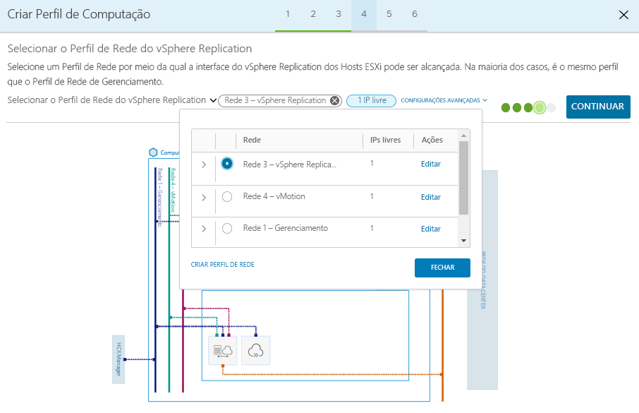Close the Criar Perfil de Computação wizard
The width and height of the screenshot is (639, 413).
tap(623, 15)
